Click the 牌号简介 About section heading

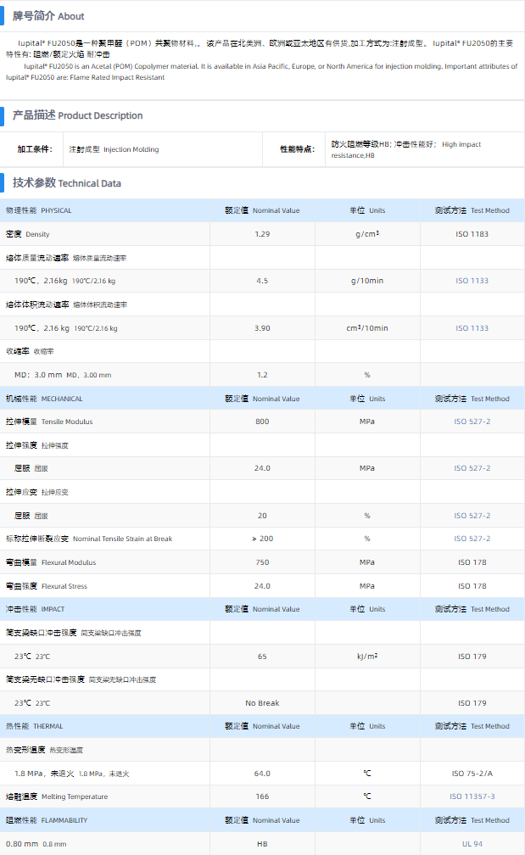coord(48,16)
